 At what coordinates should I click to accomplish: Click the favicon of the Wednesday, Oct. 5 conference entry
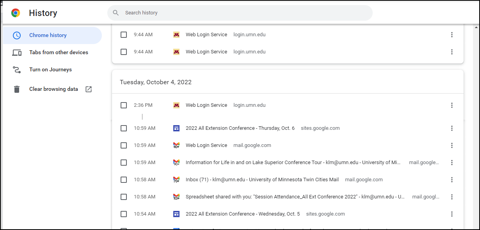(x=176, y=214)
